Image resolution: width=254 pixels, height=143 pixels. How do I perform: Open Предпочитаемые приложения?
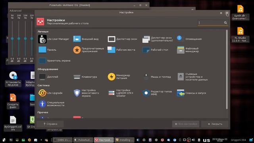pyautogui.click(x=89, y=50)
